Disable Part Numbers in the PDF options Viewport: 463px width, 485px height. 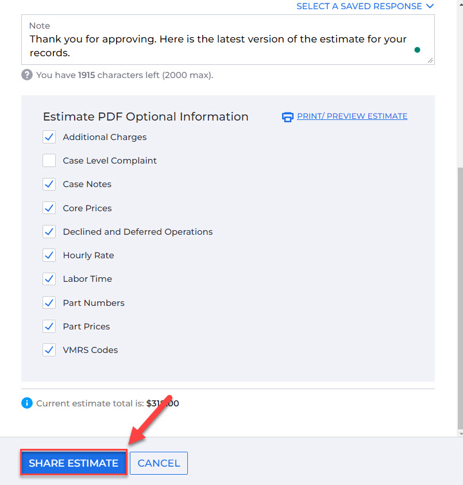click(x=49, y=302)
